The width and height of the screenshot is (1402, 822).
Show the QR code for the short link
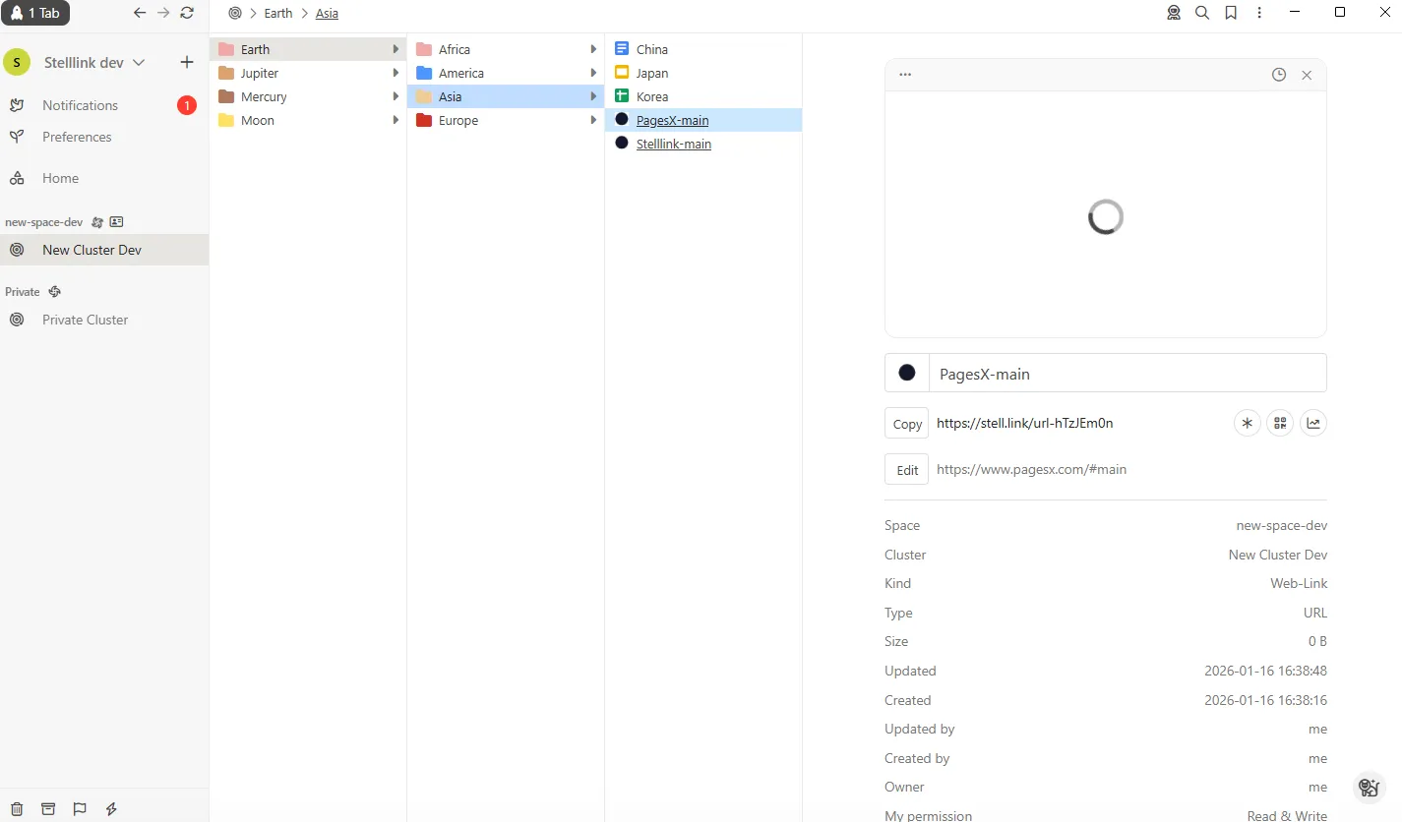(x=1280, y=423)
